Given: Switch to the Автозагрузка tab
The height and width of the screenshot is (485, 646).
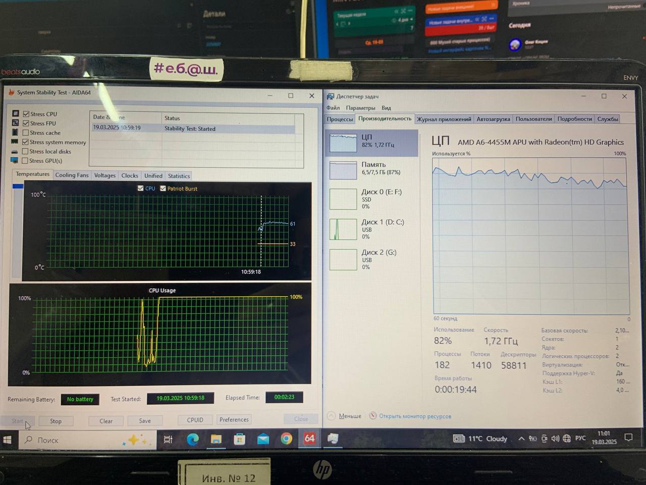Looking at the screenshot, I should tap(493, 119).
